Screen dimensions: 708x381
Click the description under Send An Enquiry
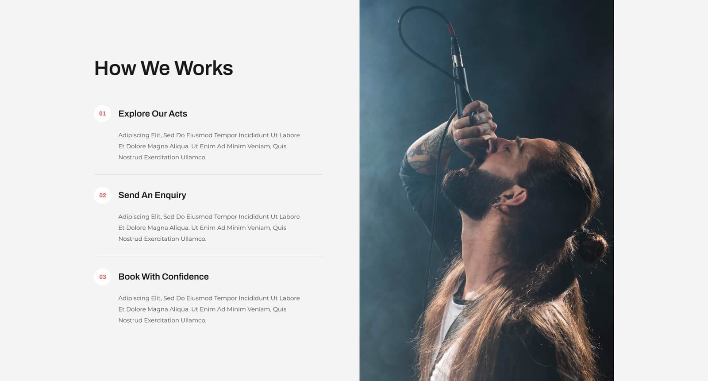pyautogui.click(x=209, y=227)
